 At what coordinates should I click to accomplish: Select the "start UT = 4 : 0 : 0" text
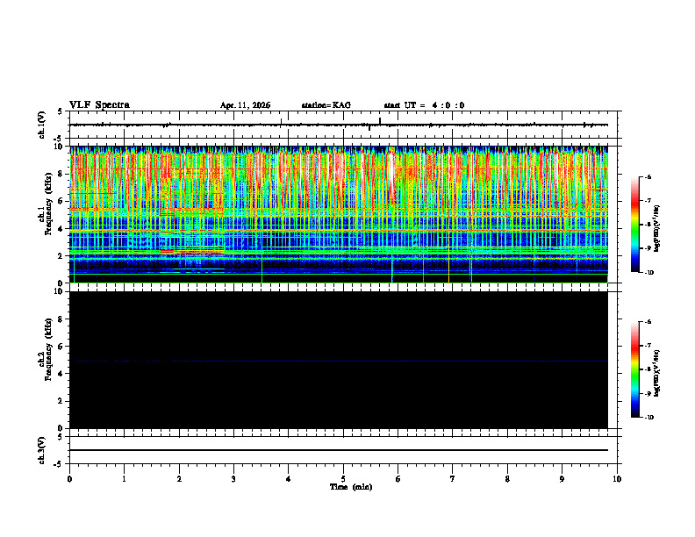(424, 105)
